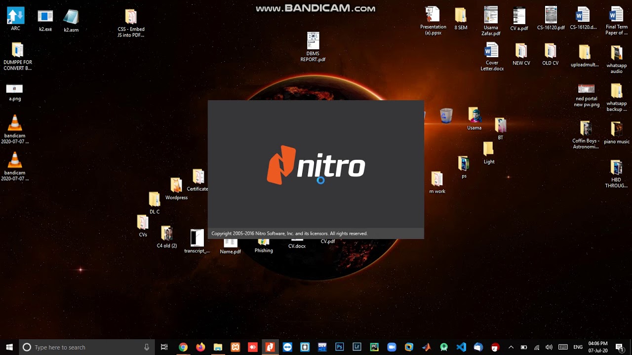Click the taskbar search field
Viewport: 632px width, 355px height.
click(87, 347)
